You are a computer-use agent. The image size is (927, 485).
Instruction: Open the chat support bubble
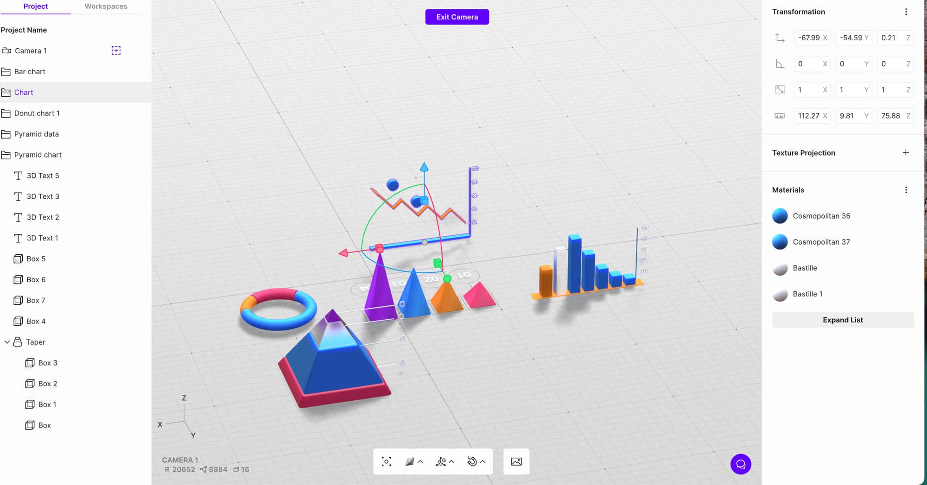741,464
